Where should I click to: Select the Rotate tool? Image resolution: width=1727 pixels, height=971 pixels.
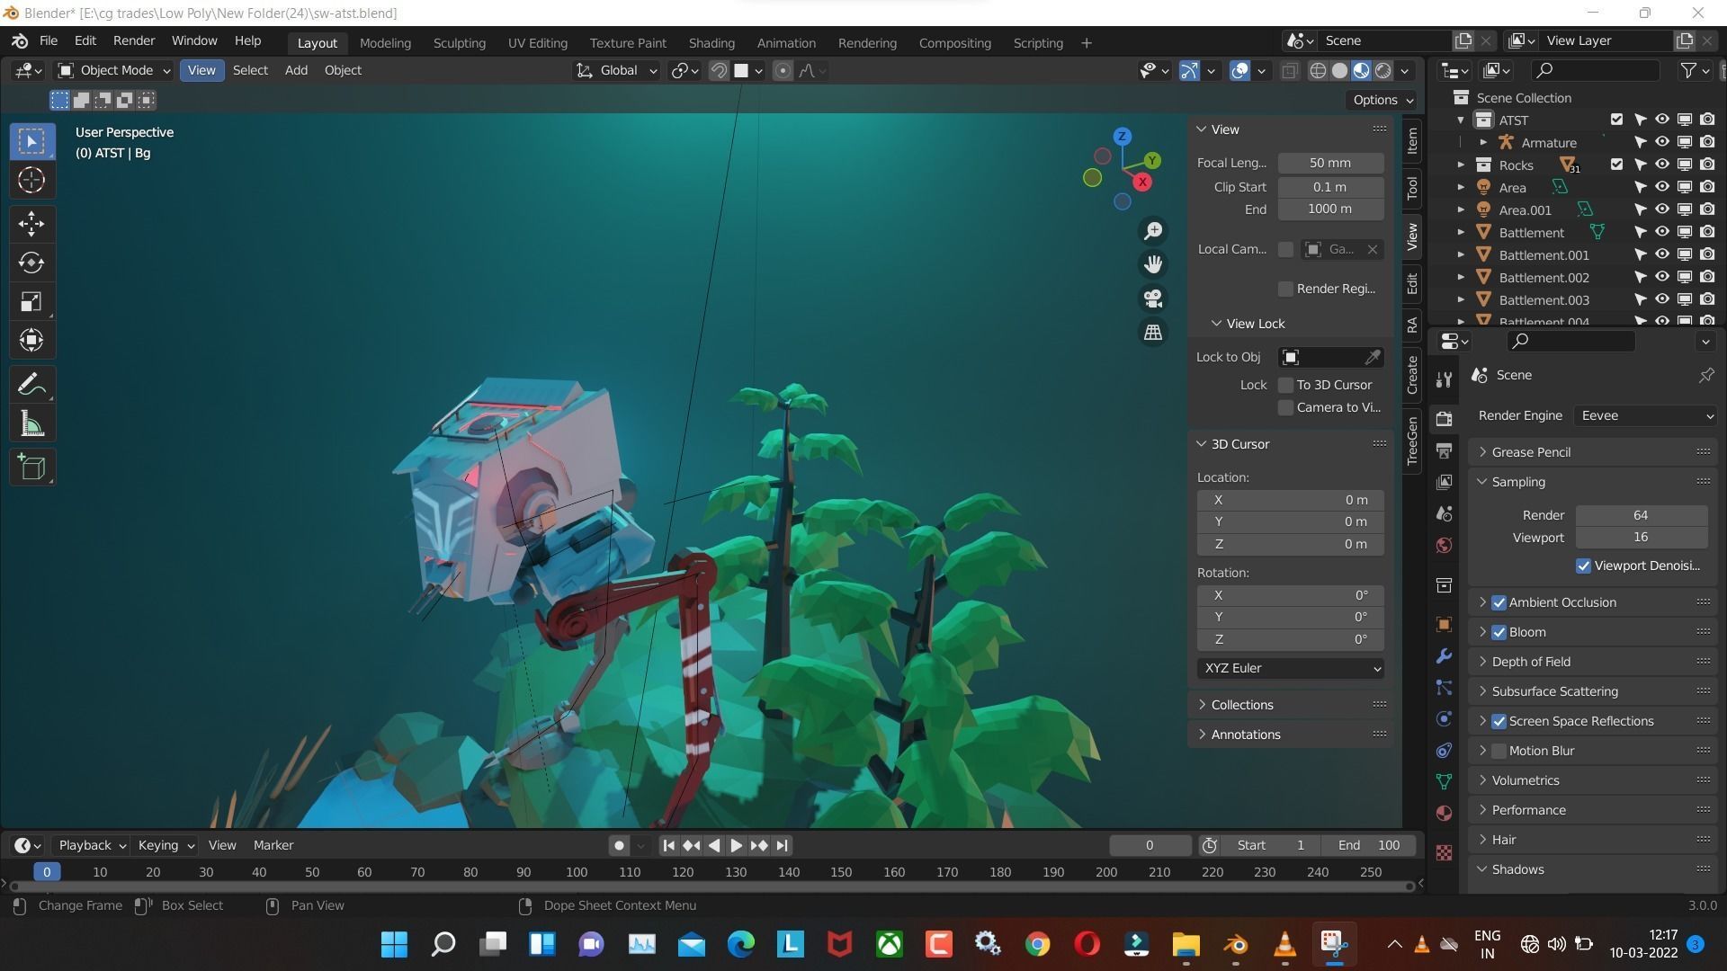coord(31,263)
